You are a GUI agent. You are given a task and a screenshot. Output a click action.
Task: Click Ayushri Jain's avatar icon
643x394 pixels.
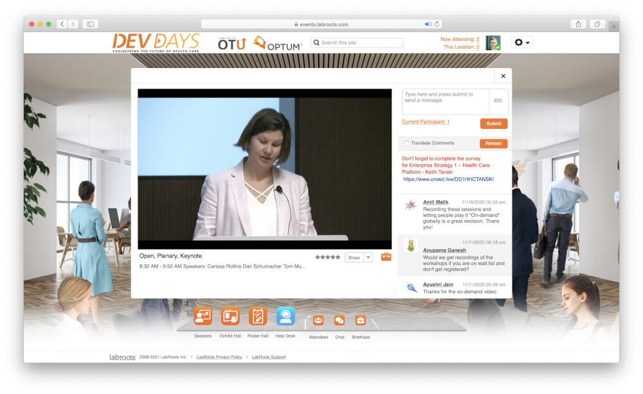(411, 287)
